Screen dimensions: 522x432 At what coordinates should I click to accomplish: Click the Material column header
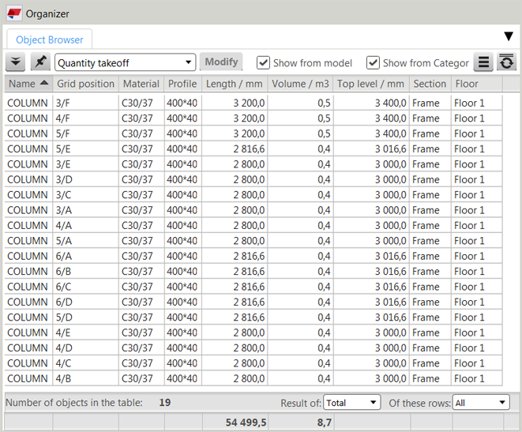pyautogui.click(x=141, y=84)
